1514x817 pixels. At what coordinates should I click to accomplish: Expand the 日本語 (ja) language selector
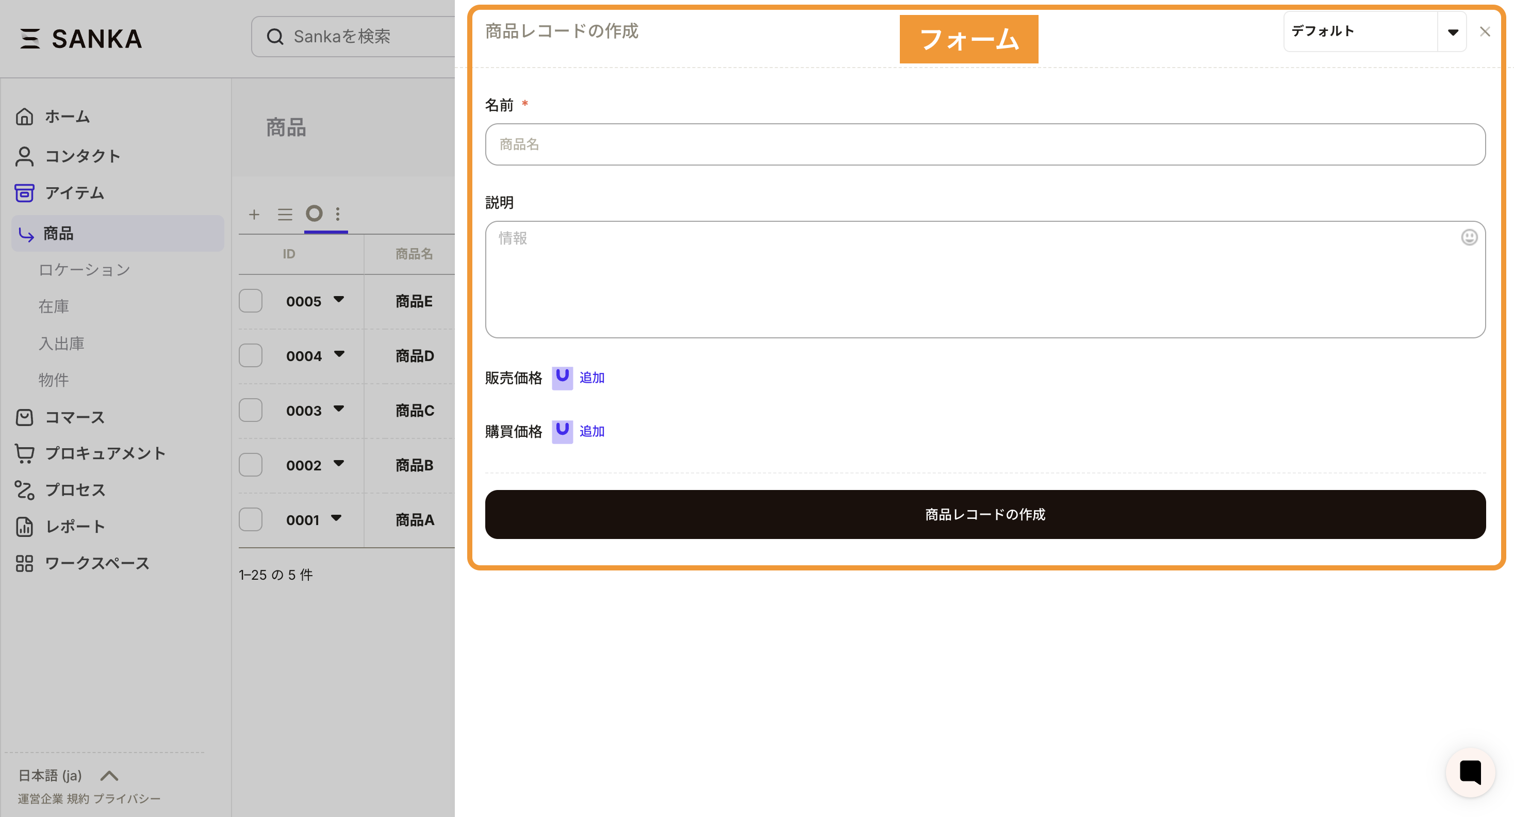click(x=68, y=775)
